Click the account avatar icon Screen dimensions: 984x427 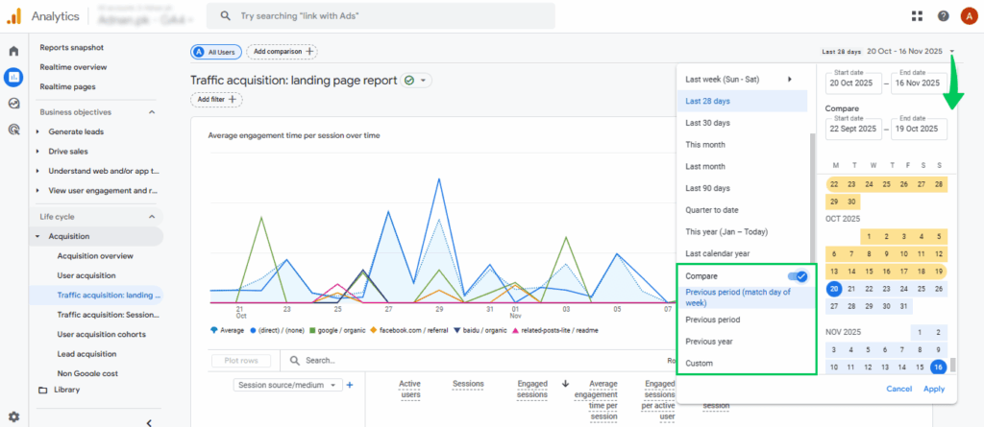coord(968,16)
